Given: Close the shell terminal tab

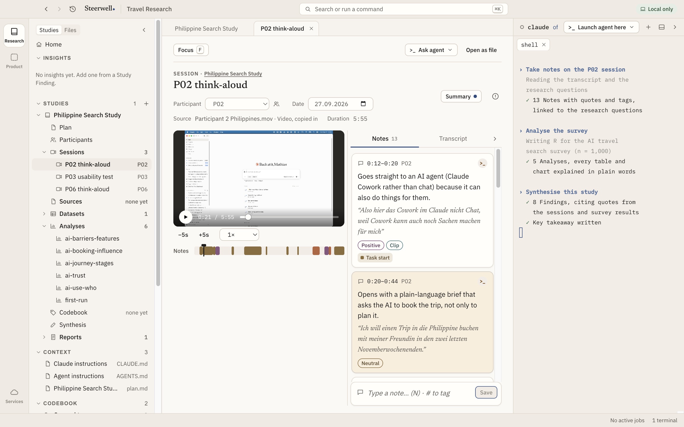Looking at the screenshot, I should [x=544, y=45].
